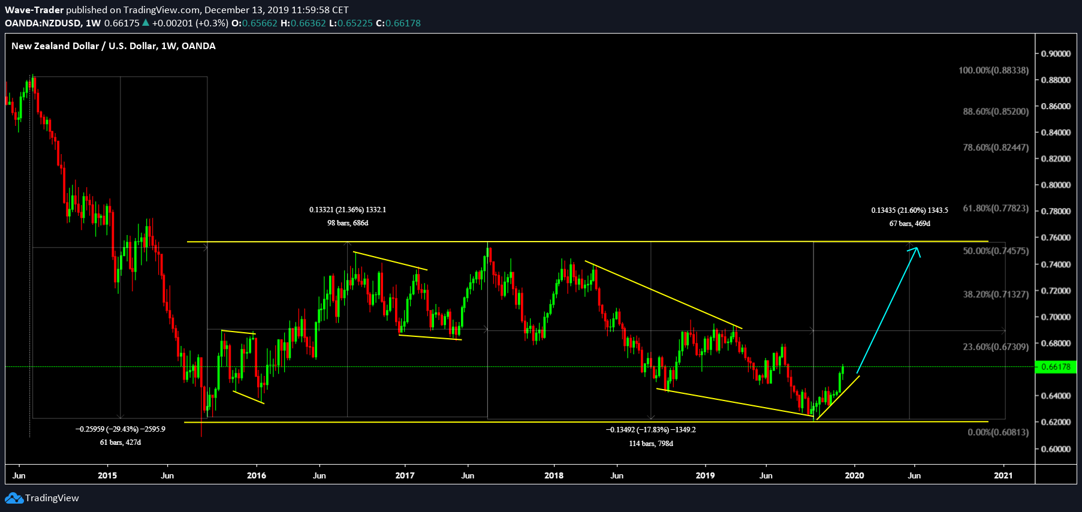Click the 61.80%(0.77823) Fibonacci label
The width and height of the screenshot is (1082, 512).
tap(996, 209)
